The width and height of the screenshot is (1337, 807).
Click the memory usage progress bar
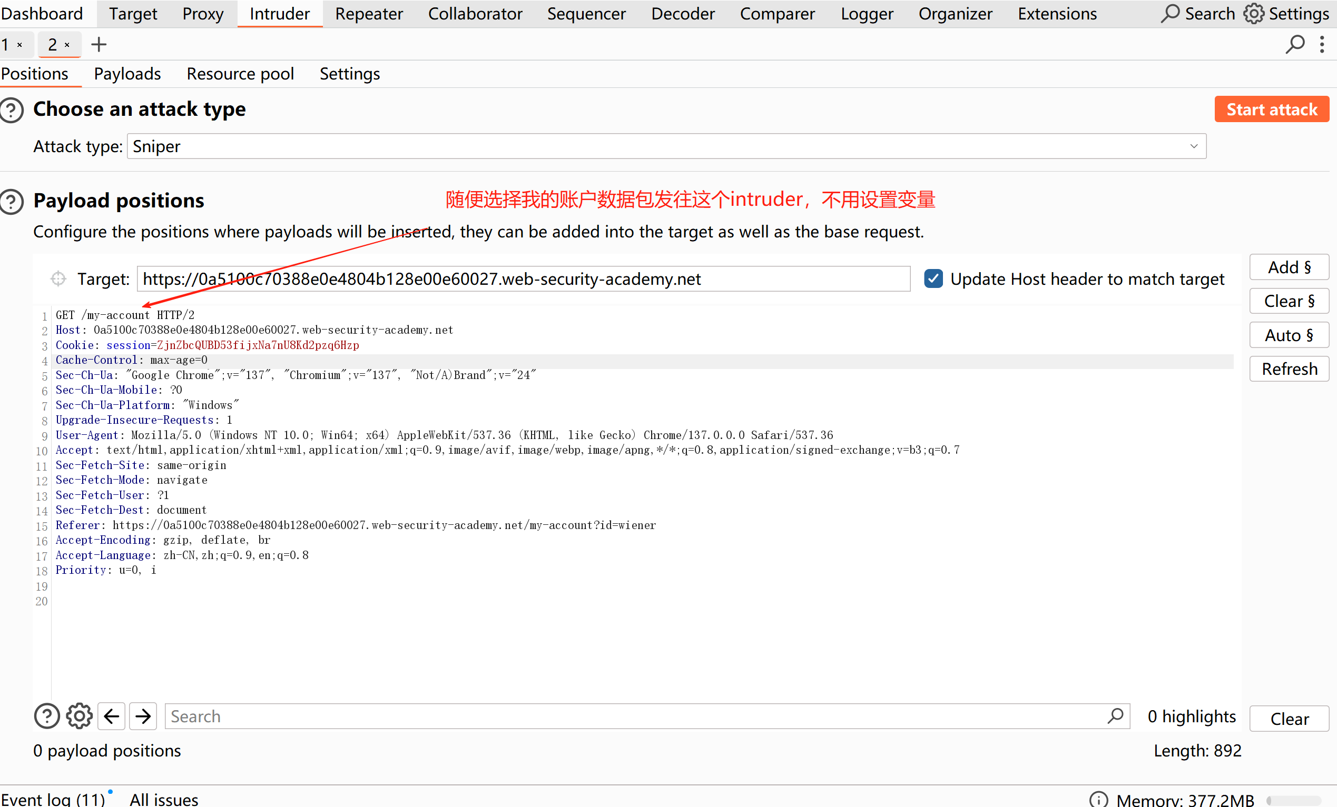point(1294,801)
